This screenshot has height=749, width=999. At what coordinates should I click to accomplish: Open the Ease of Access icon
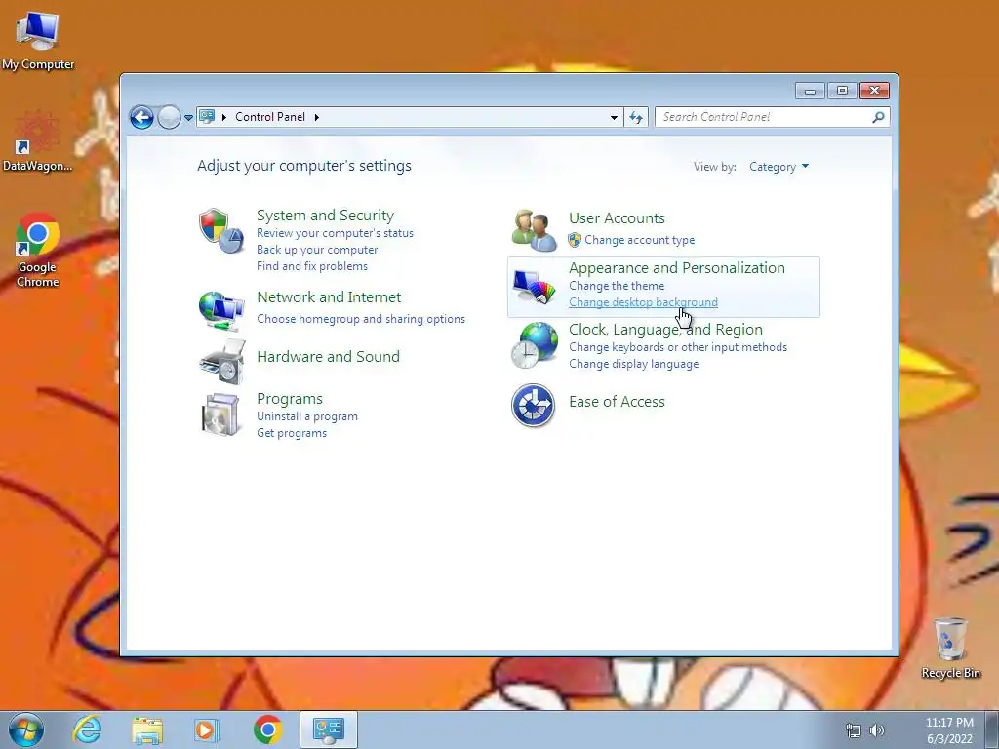tap(534, 405)
